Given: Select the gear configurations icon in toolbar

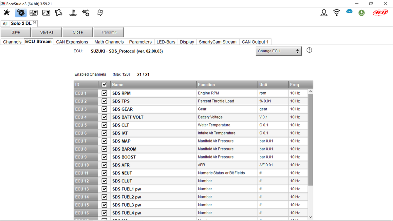Looking at the screenshot, I should (21, 13).
